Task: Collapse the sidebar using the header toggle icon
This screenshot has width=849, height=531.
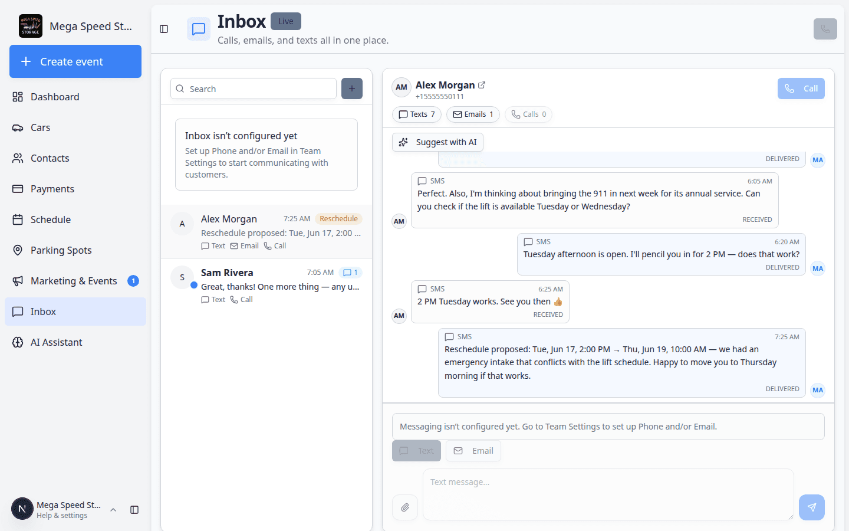Action: [x=164, y=29]
